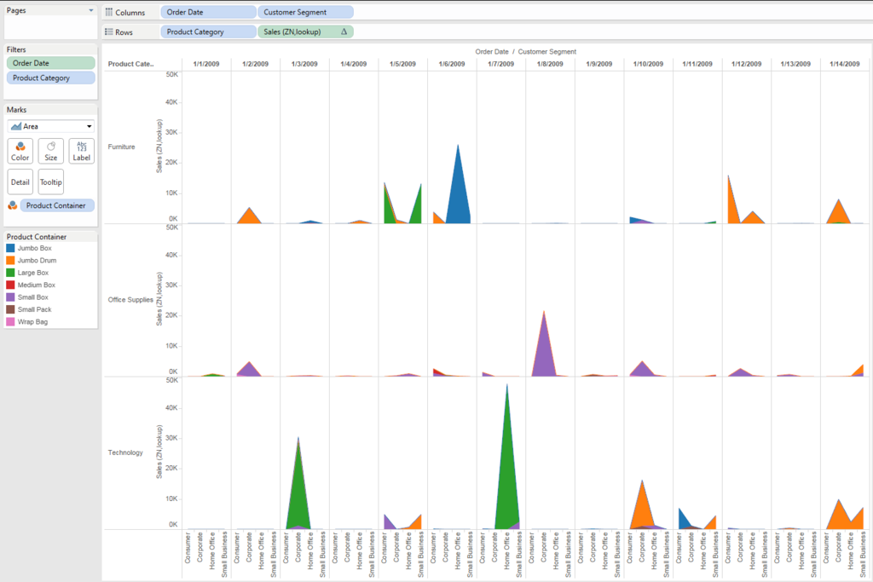Click the Furniture row header
The image size is (873, 582).
pyautogui.click(x=121, y=147)
